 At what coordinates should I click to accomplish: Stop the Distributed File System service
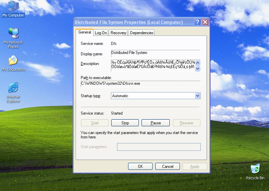click(x=125, y=123)
